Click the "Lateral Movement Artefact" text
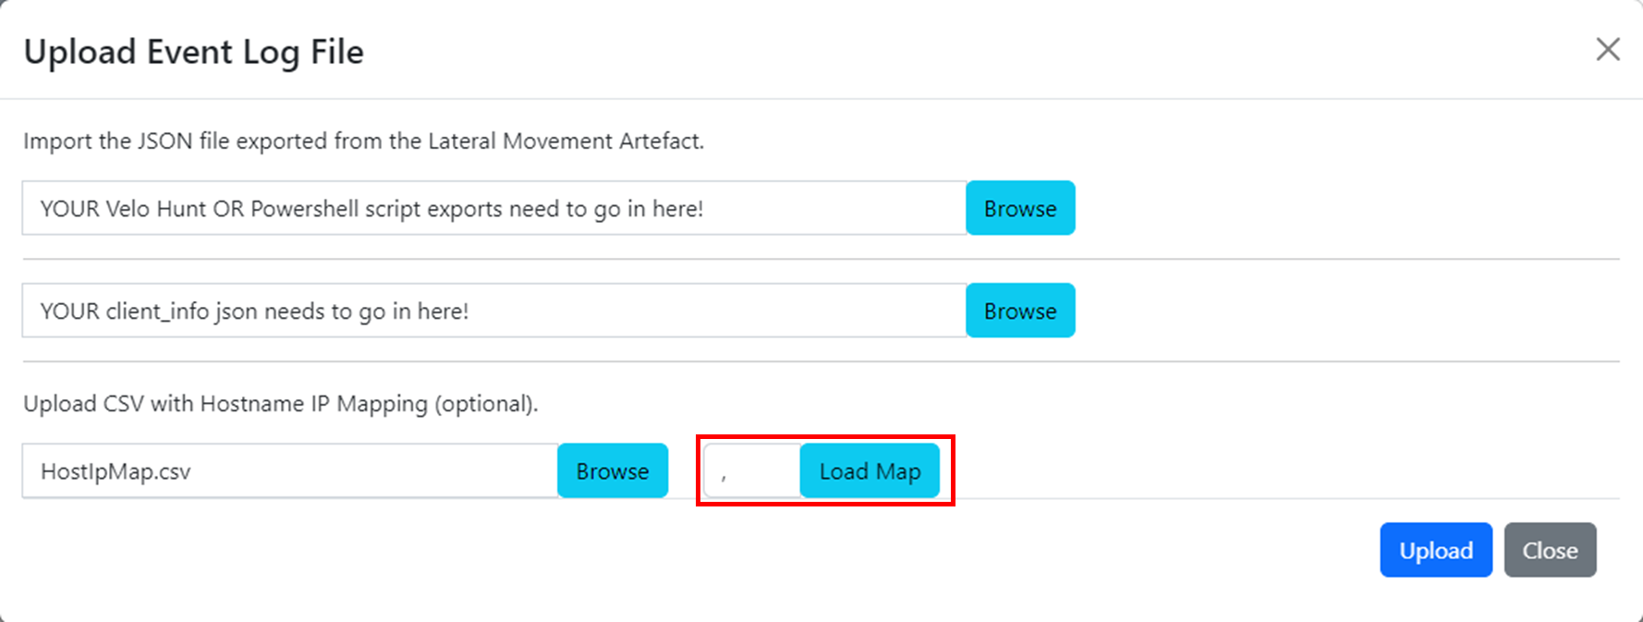1643x622 pixels. [x=564, y=141]
